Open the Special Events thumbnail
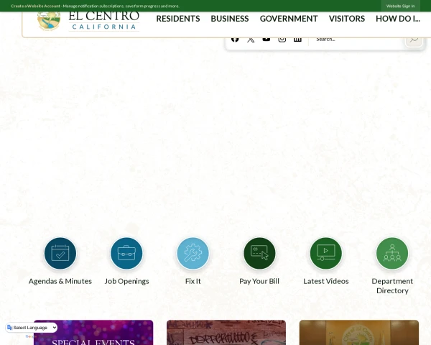 93,333
